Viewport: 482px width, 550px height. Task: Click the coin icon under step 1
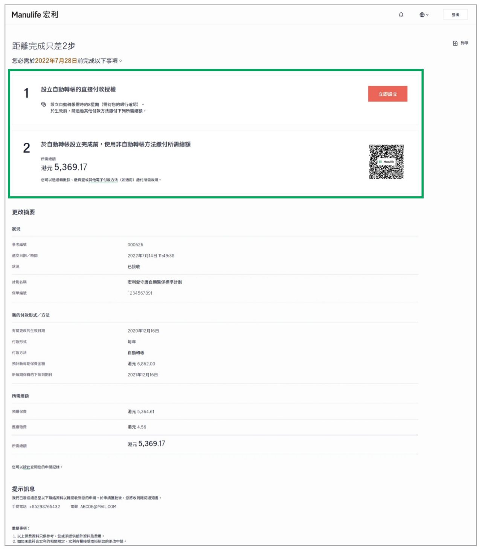(x=44, y=104)
